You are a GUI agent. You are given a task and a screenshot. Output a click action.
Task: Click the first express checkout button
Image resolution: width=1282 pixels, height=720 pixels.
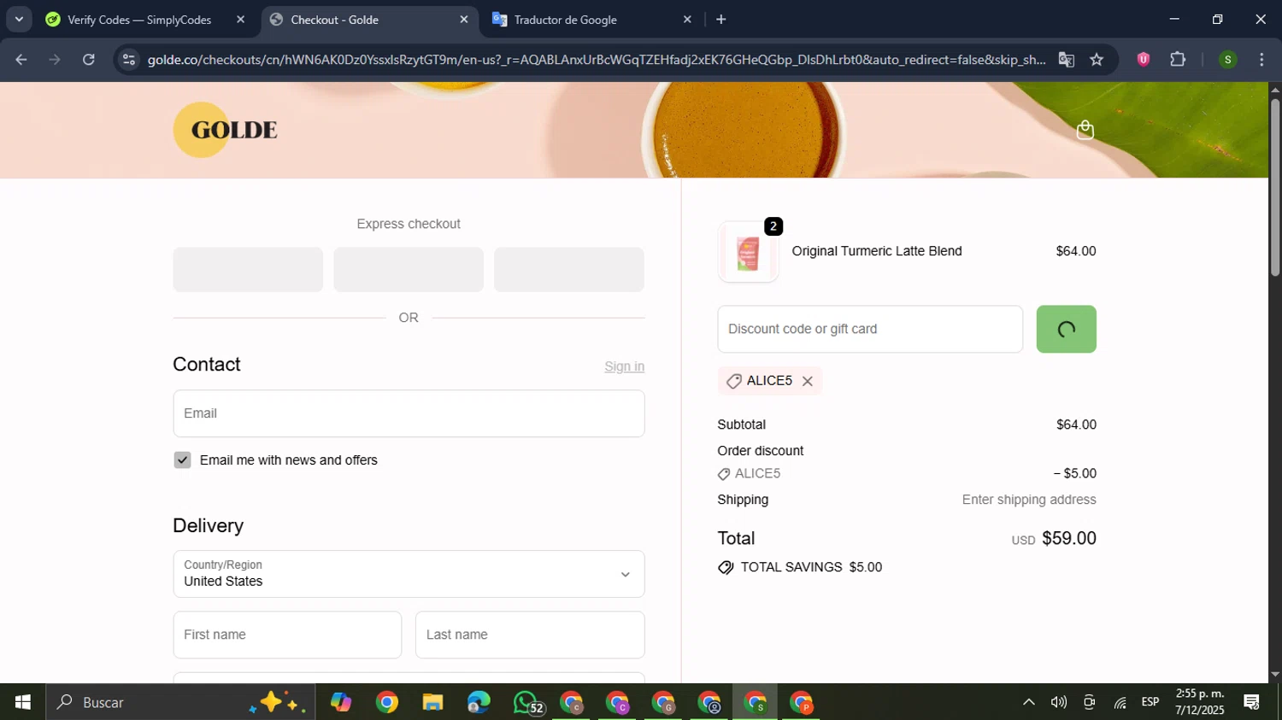248,270
